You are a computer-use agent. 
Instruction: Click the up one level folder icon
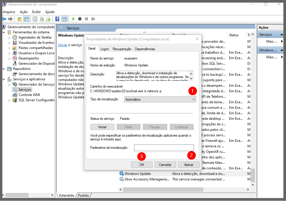(x=19, y=19)
